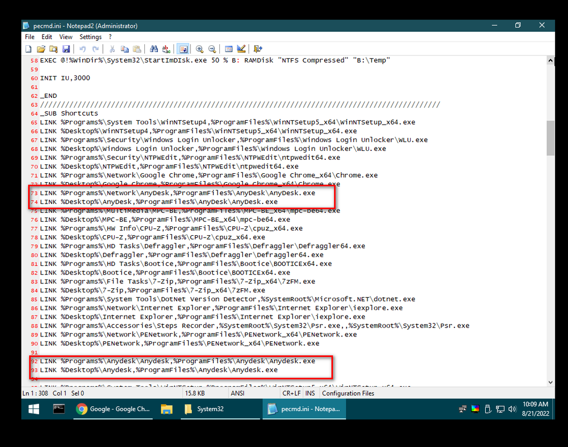The image size is (568, 447).
Task: Paste from clipboard using toolbar icon
Action: click(137, 49)
